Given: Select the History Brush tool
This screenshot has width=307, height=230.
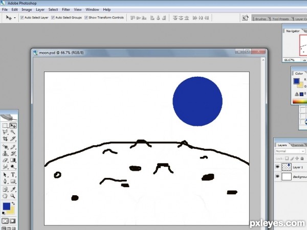Looking at the screenshot, I should (x=13, y=153).
